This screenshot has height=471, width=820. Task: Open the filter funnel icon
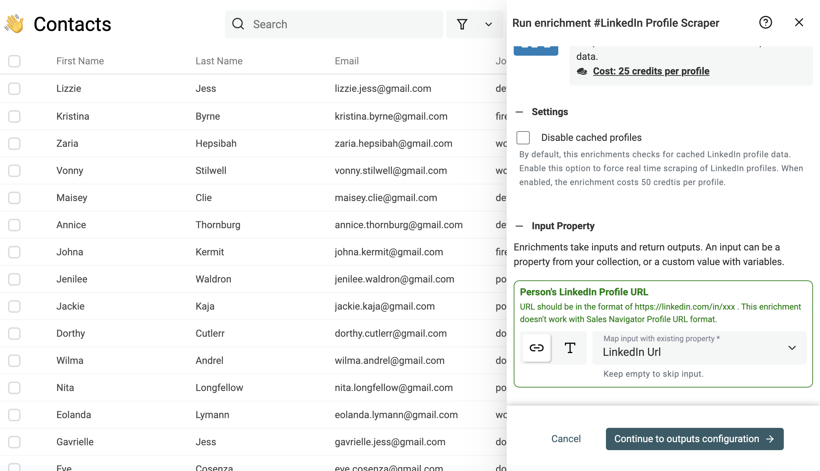point(462,24)
